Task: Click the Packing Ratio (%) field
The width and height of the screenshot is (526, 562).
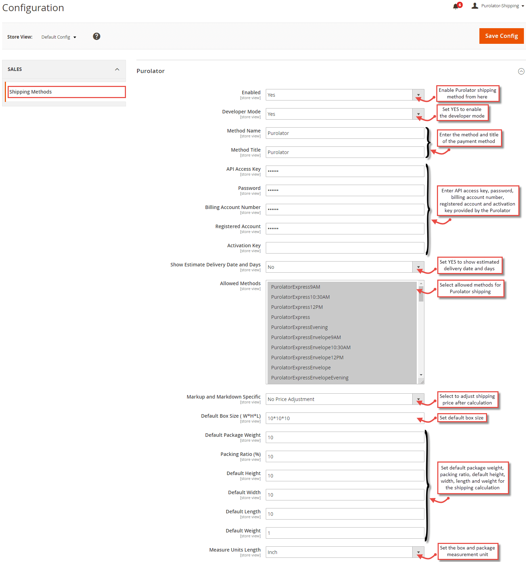Action: click(x=345, y=457)
